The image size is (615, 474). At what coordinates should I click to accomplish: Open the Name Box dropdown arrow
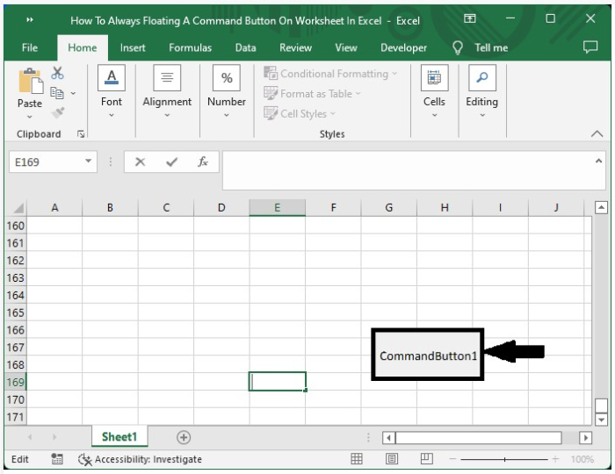88,161
